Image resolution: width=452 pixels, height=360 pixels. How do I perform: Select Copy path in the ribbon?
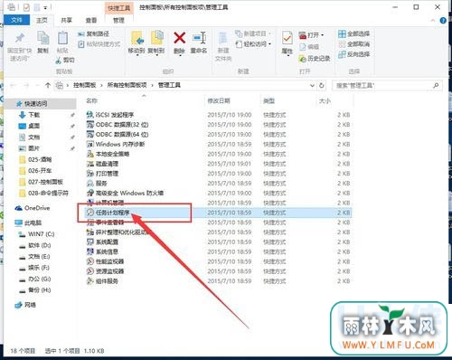[x=93, y=33]
